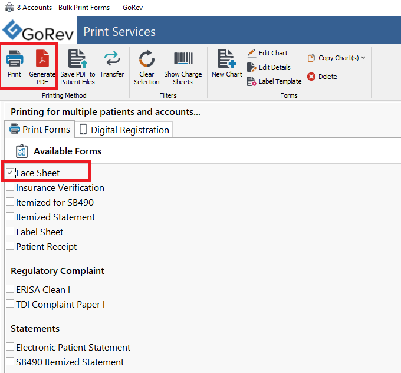Check the Patient Receipt checkbox
This screenshot has width=401, height=373.
point(10,246)
